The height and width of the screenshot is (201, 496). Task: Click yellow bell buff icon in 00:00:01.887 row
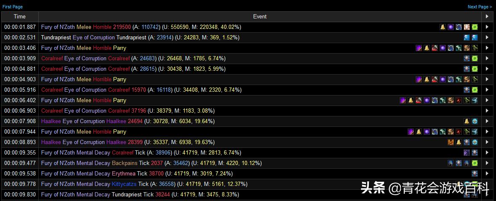443,27
